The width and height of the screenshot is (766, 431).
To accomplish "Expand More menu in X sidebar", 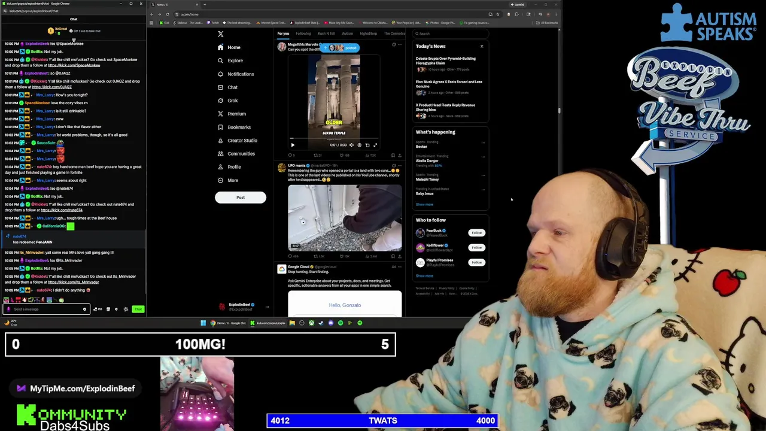I will point(227,180).
